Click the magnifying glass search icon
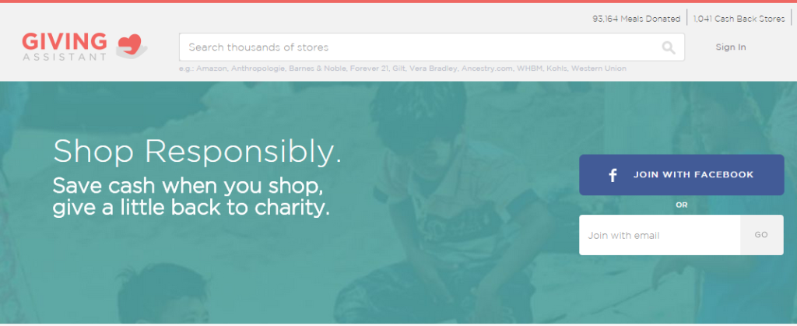The image size is (797, 326). pos(669,47)
